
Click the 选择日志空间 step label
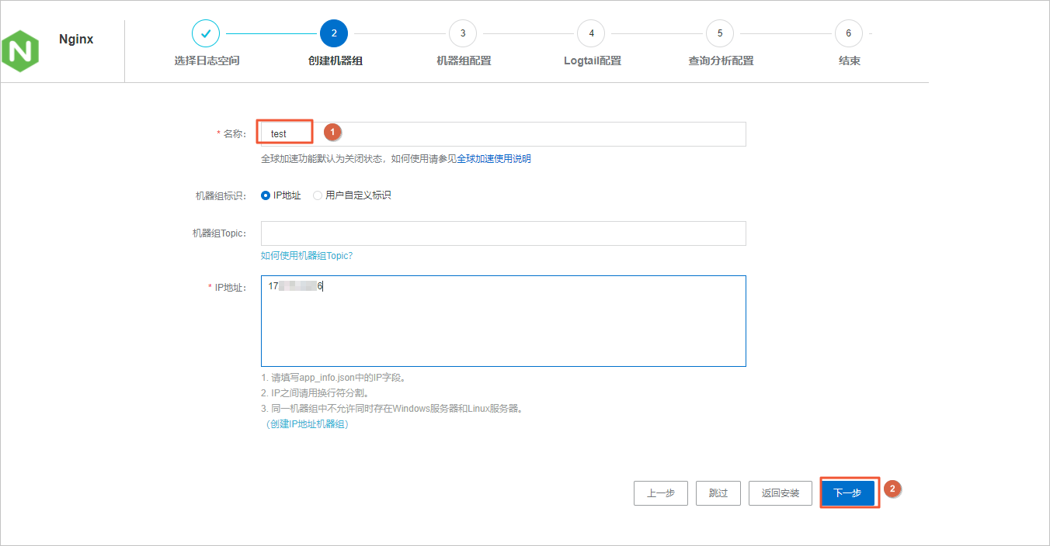coord(207,60)
